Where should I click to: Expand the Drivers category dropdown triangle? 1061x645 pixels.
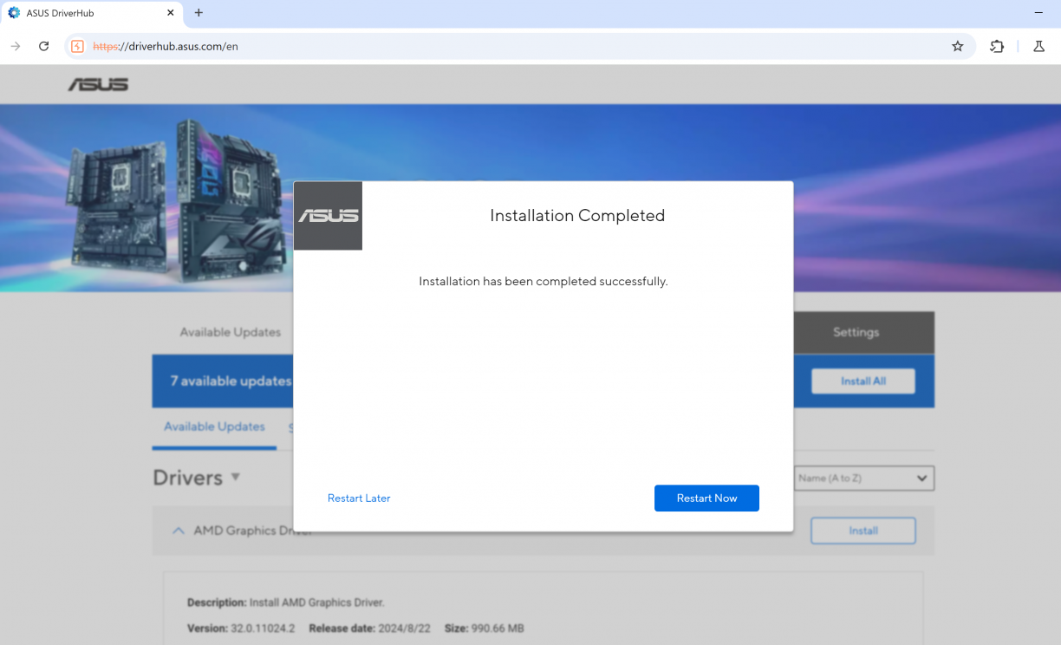point(236,478)
